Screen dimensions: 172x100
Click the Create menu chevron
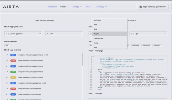[x=67, y=7]
